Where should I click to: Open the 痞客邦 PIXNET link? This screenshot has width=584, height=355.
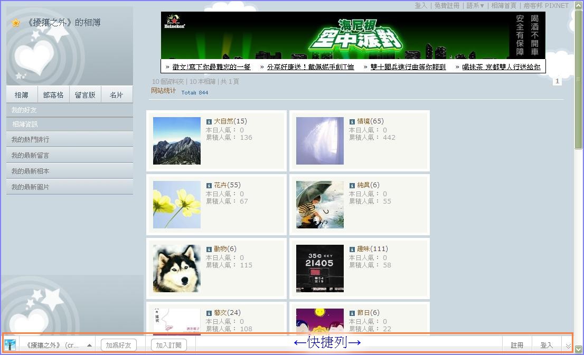point(546,6)
